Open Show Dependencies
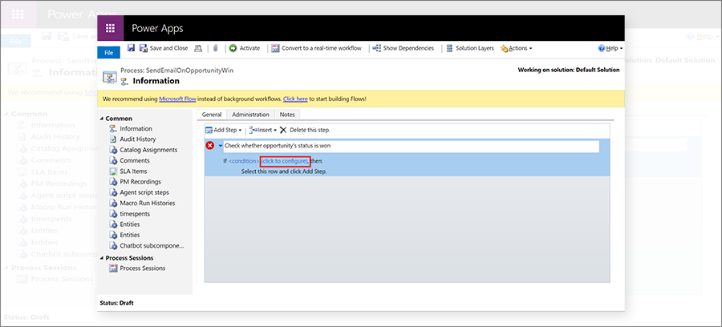722x327 pixels. point(403,48)
